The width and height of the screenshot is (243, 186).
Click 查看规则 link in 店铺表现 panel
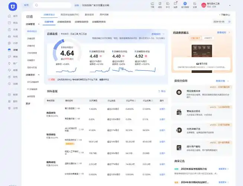click(158, 34)
